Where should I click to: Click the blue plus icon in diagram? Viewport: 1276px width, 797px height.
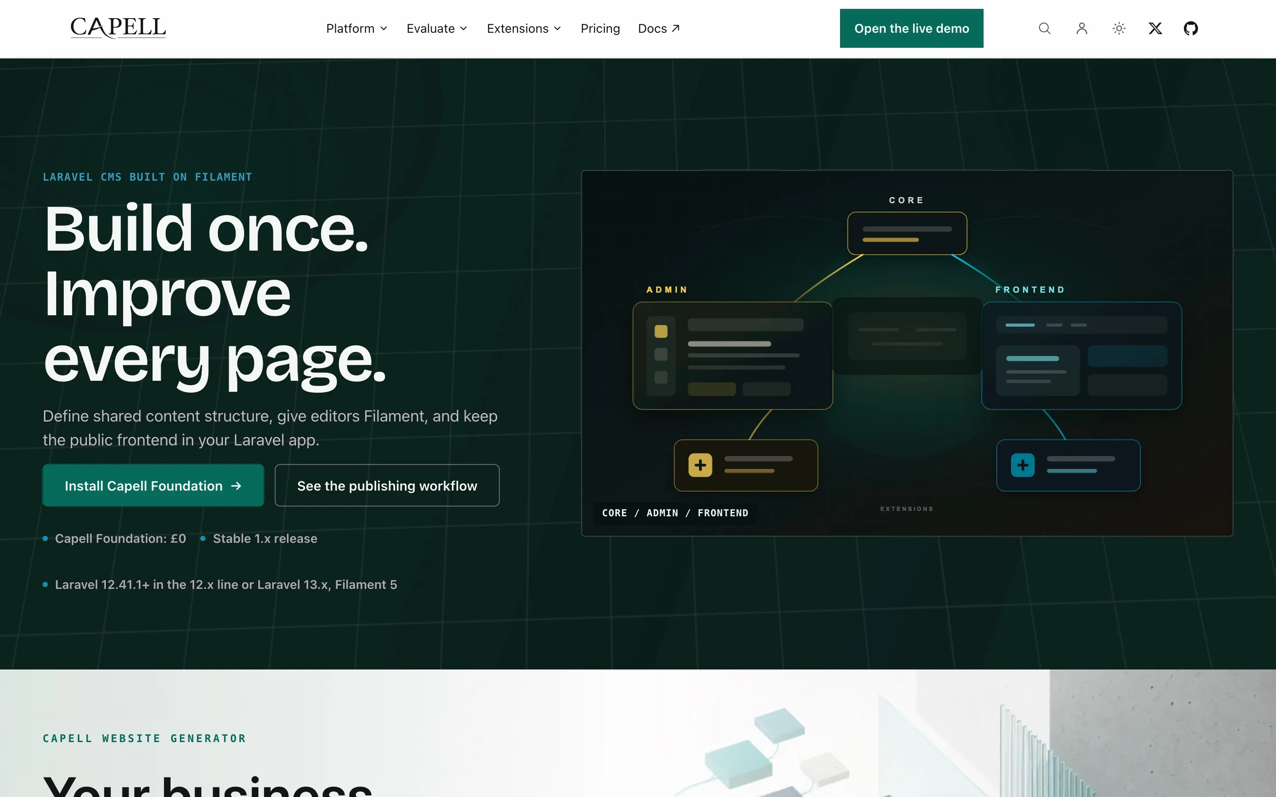point(1023,465)
